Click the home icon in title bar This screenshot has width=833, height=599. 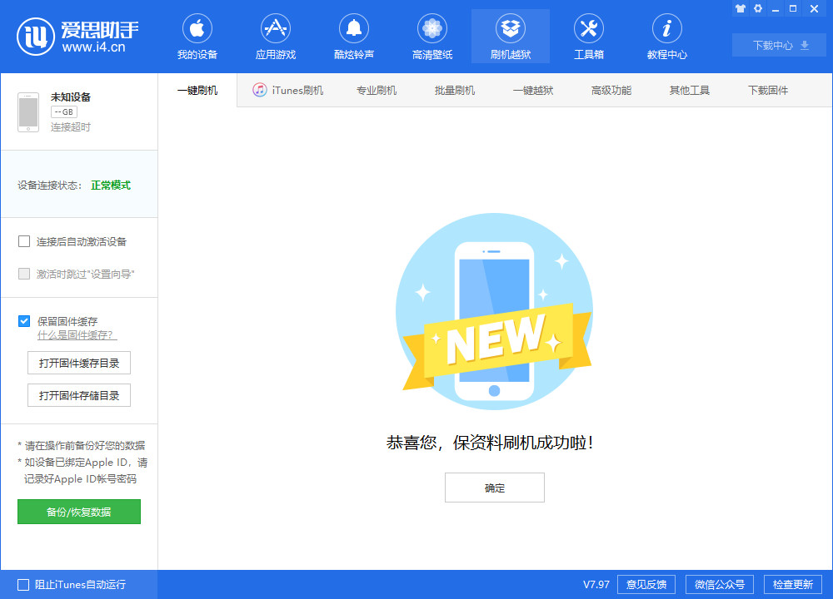point(740,8)
